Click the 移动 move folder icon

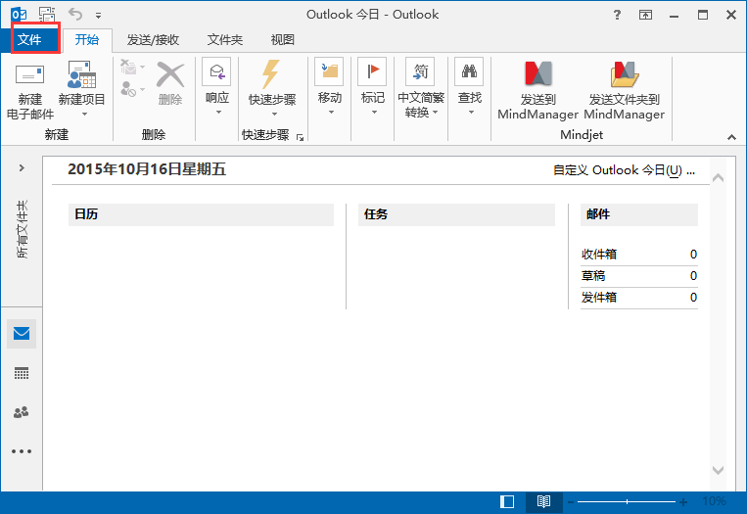(329, 71)
